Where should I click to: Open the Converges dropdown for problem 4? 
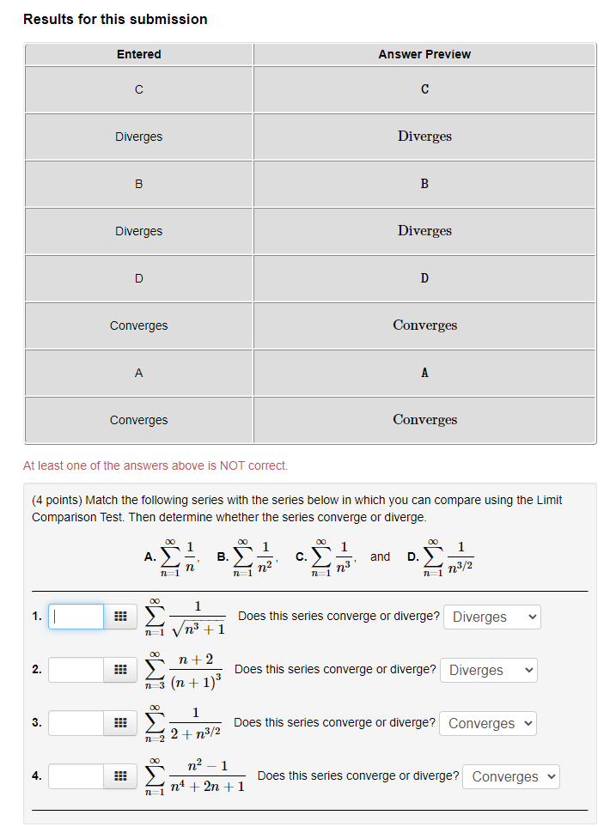510,775
